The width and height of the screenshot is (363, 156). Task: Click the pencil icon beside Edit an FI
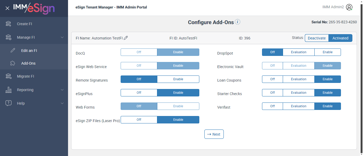tap(13, 51)
